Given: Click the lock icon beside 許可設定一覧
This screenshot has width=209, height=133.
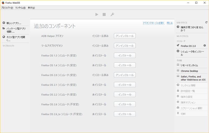Looking at the screenshot, I should tap(178, 90).
